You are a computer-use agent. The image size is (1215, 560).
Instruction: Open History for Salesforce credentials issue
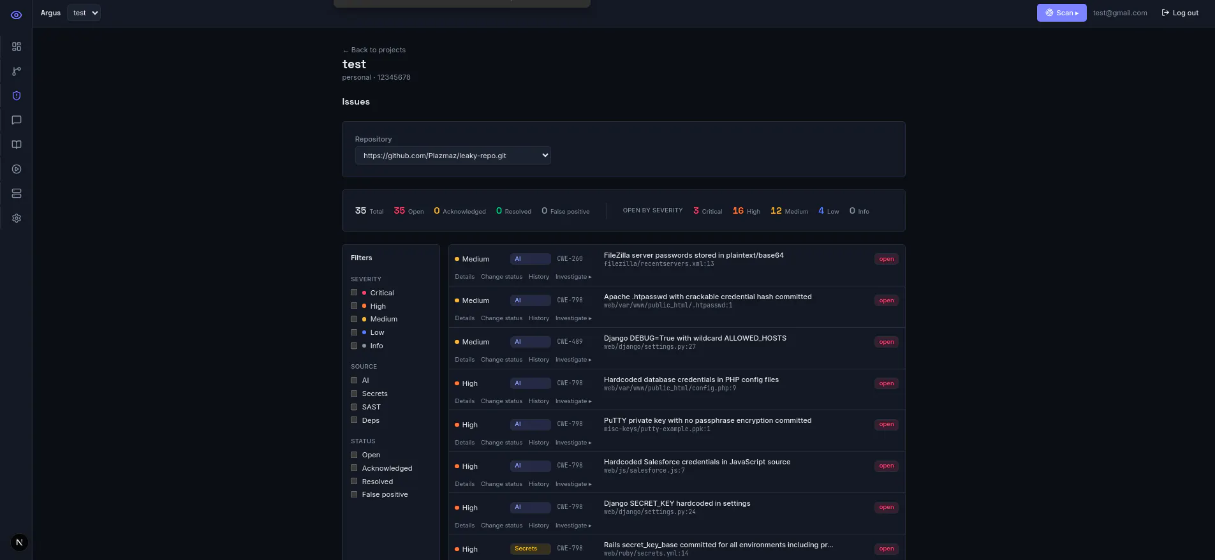click(x=539, y=484)
